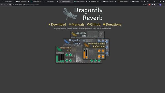
Task: Switch to the Ozone 11 tab
Action: 138,2
